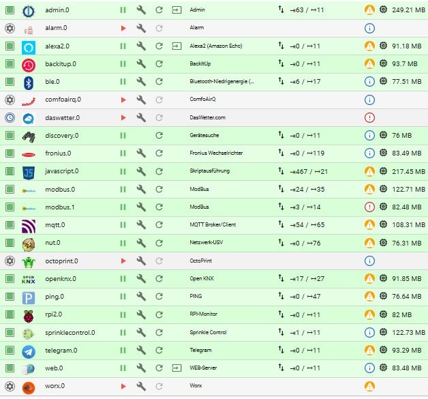Click red error icon for daswetter.0

pos(369,118)
